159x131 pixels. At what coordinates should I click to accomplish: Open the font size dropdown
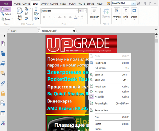pos(85,11)
